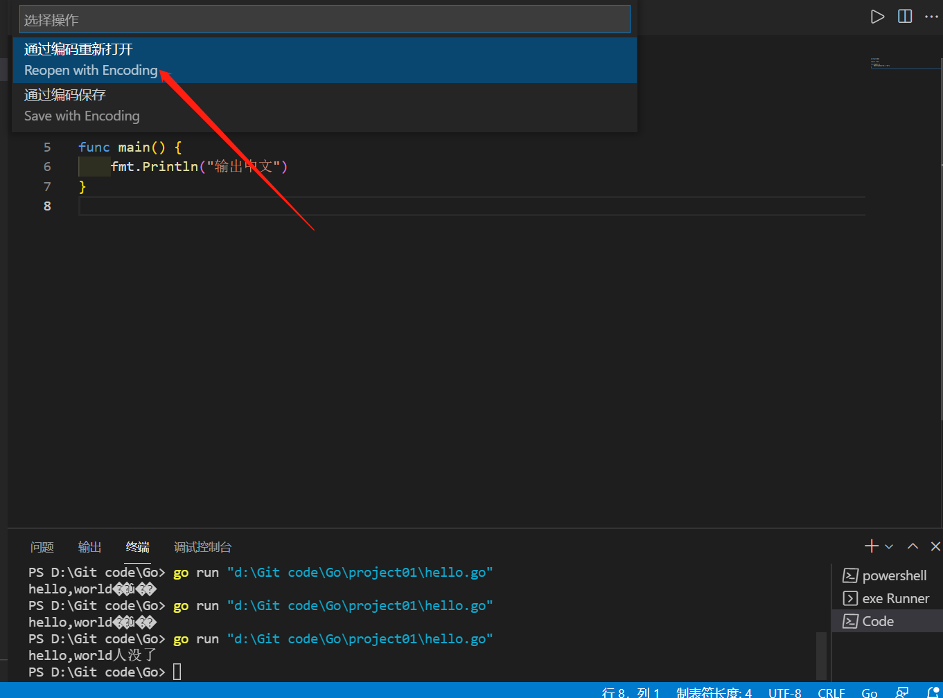
Task: Click the empty editor line 8
Action: 471,206
